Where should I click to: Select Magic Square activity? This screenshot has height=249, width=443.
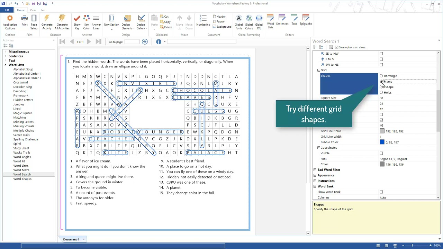(22, 113)
